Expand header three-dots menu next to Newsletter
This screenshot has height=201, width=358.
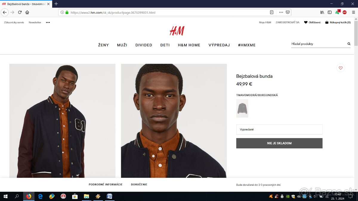48,22
